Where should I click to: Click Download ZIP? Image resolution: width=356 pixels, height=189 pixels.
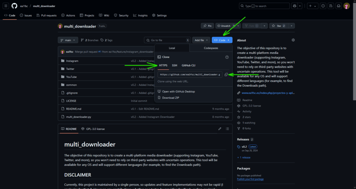pyautogui.click(x=168, y=98)
